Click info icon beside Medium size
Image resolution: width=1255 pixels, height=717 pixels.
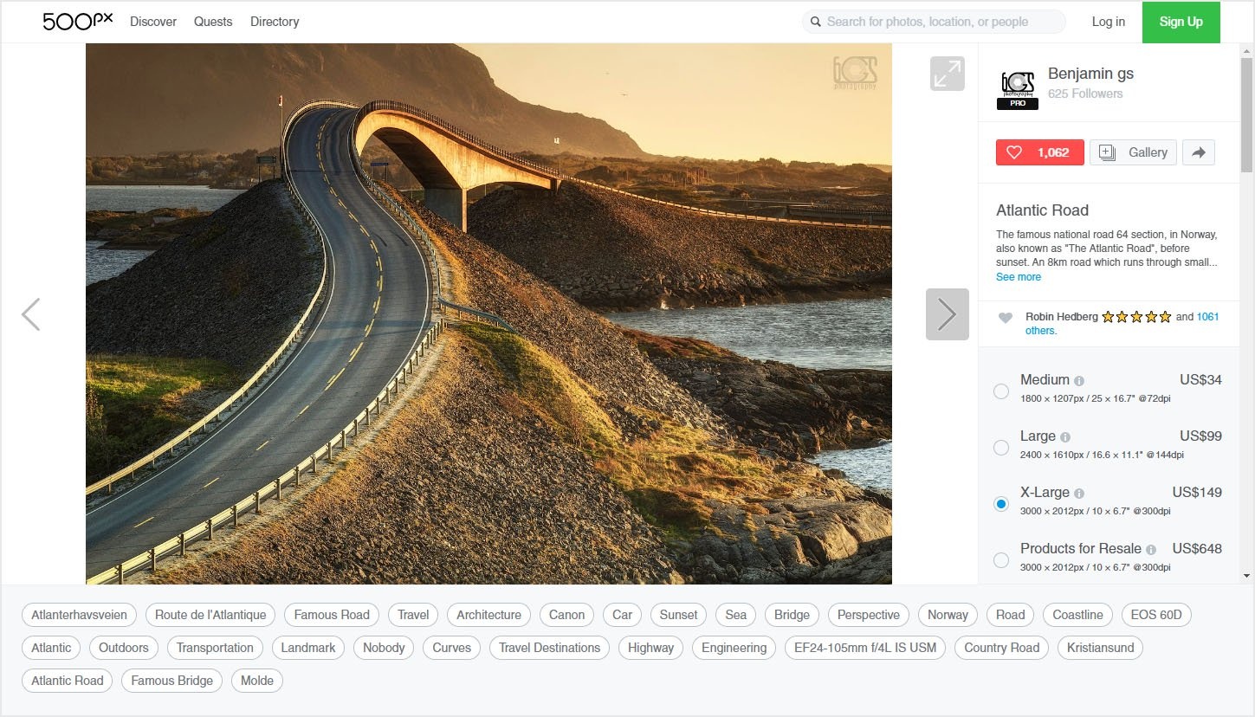coord(1079,381)
